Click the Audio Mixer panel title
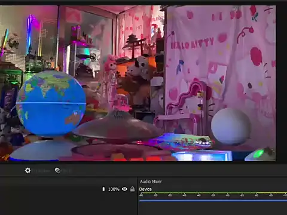287x215 pixels. (151, 182)
